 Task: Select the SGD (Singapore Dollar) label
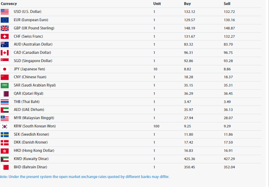click(33, 61)
